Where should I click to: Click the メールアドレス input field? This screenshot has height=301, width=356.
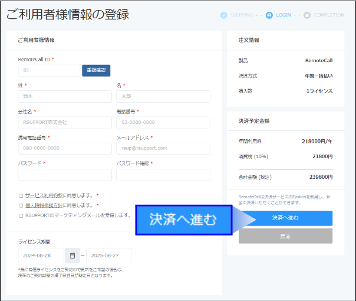(x=163, y=148)
